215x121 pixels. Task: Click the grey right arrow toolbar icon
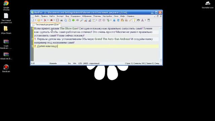78,20
